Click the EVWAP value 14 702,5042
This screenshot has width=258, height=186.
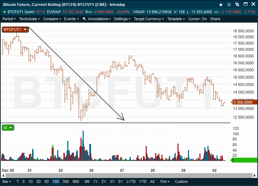(x=73, y=12)
